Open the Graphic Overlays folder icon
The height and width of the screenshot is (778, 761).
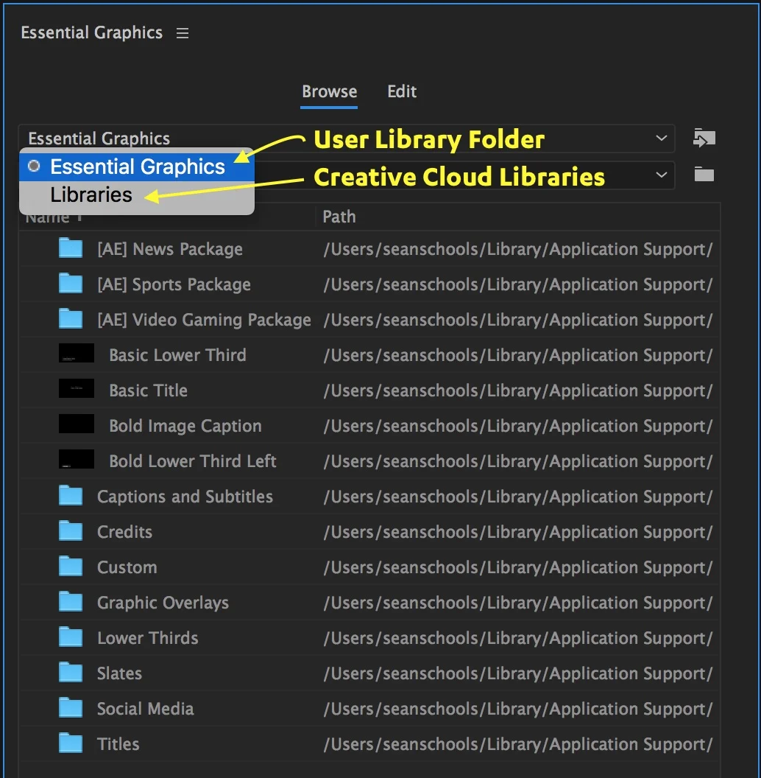pos(71,601)
